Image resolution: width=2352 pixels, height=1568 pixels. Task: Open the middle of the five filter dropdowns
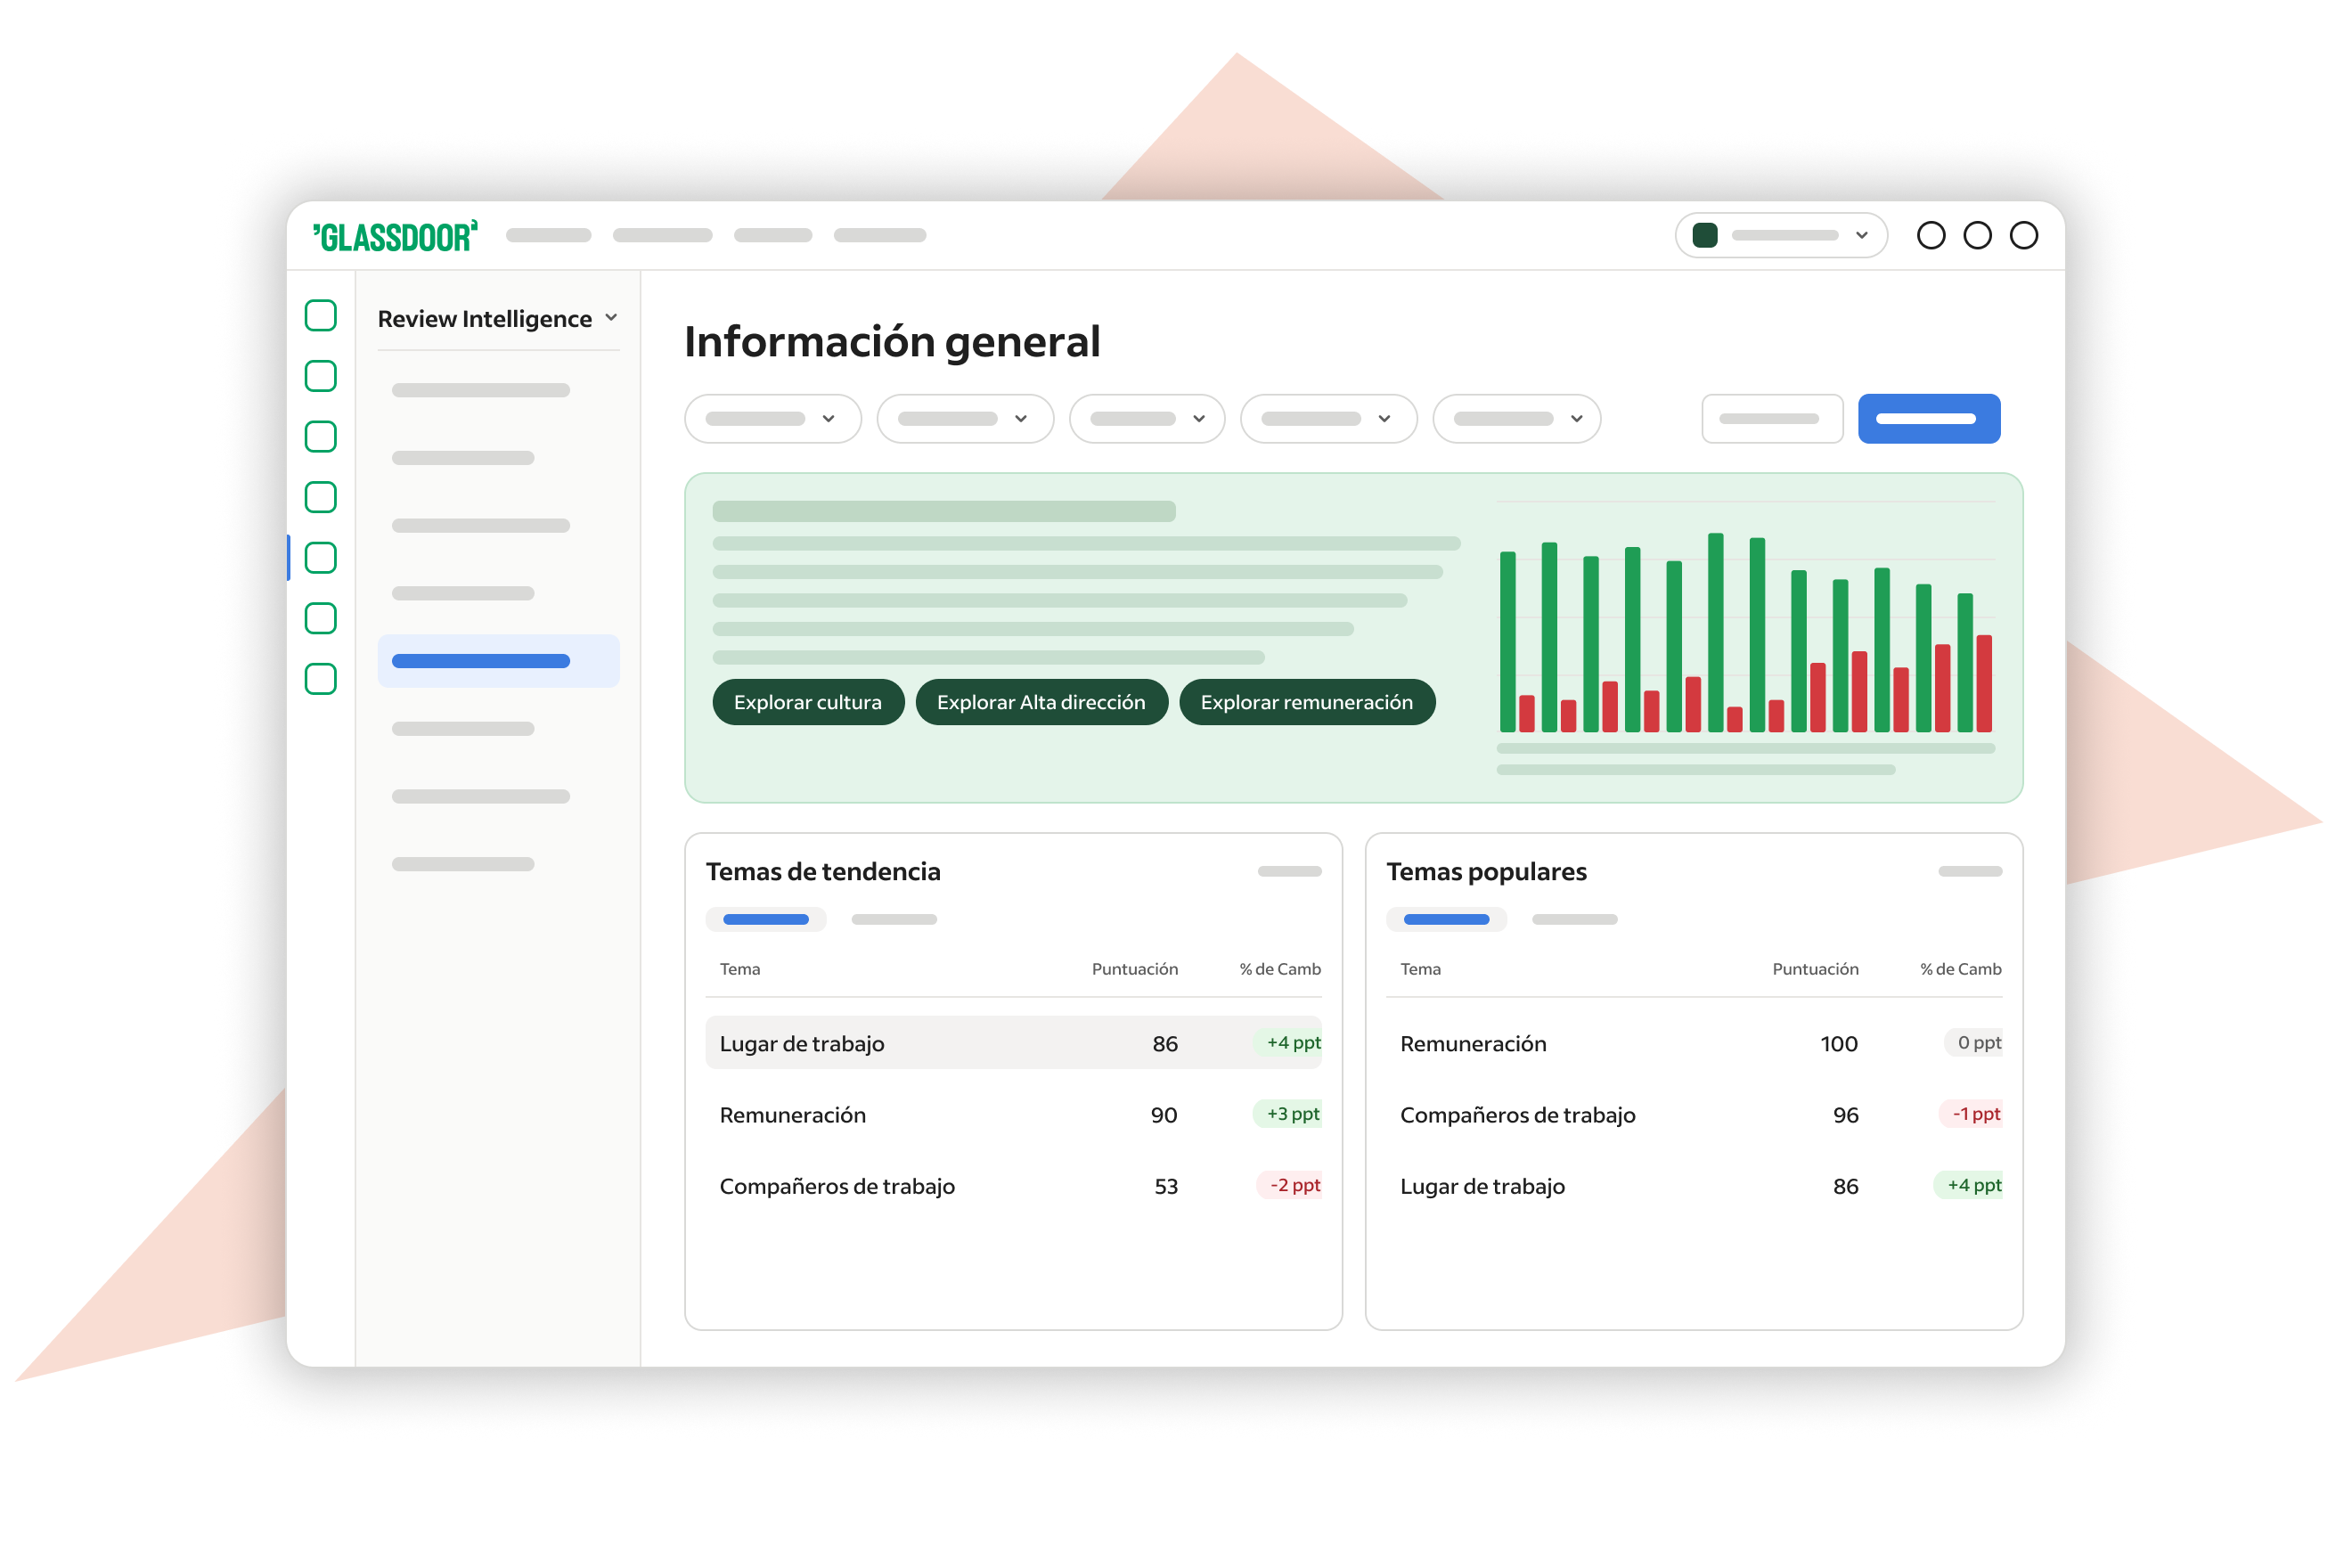[x=1147, y=418]
